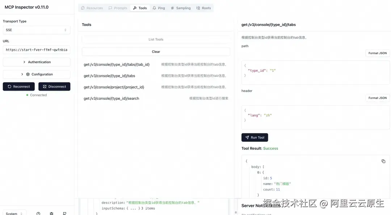Switch to the Ping tab
This screenshot has width=391, height=215.
pos(159,8)
